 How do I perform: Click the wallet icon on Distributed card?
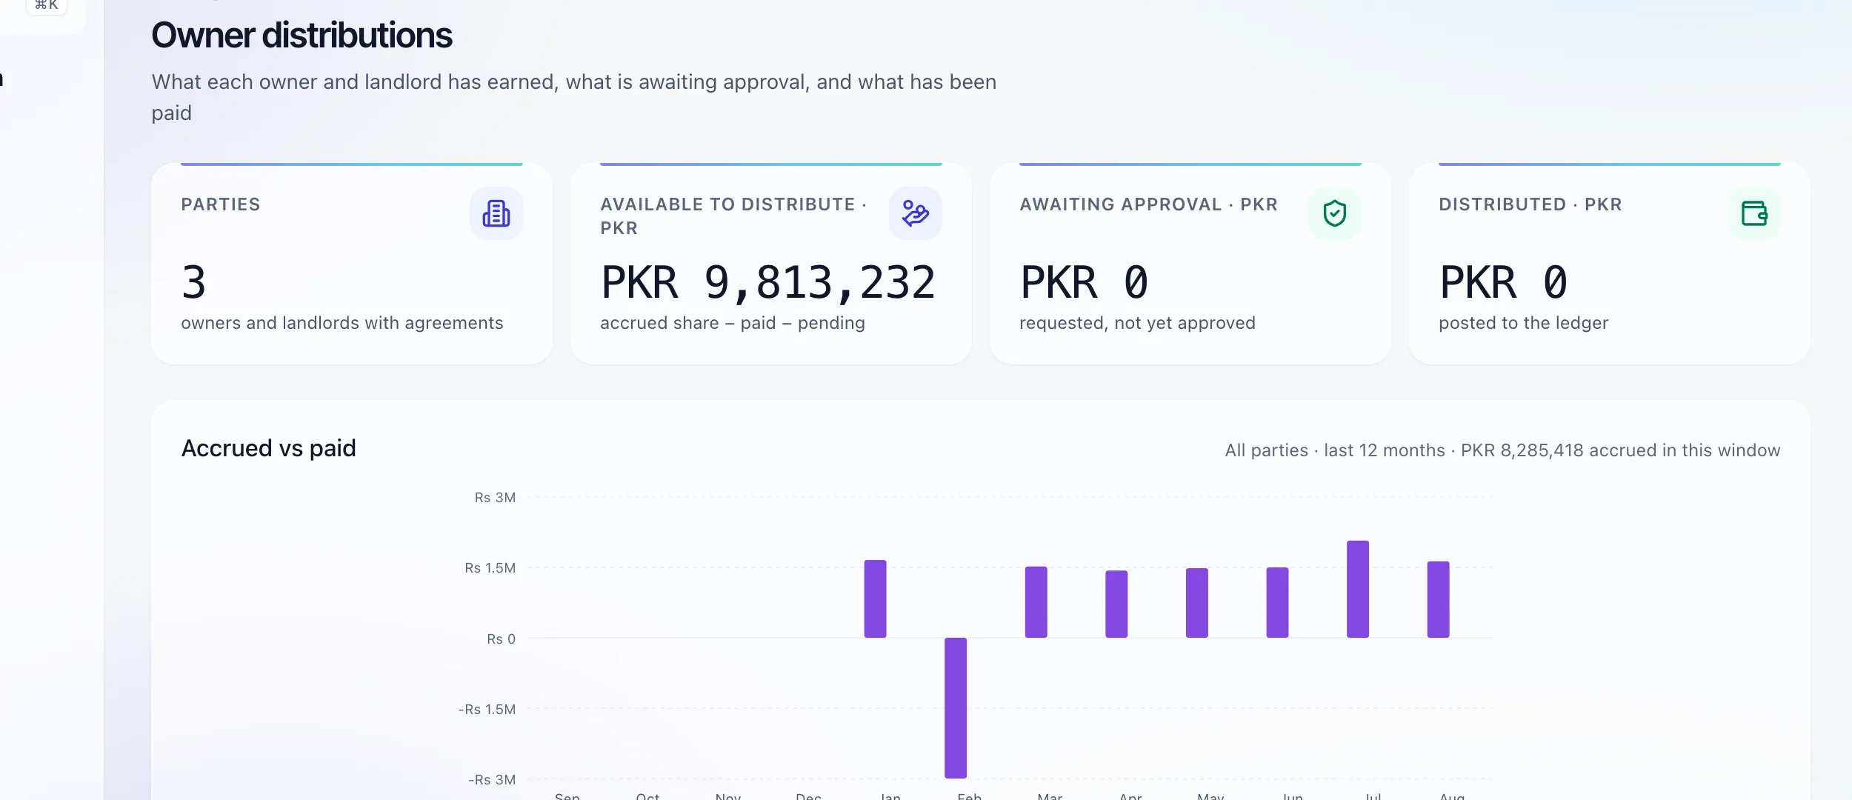(x=1753, y=213)
